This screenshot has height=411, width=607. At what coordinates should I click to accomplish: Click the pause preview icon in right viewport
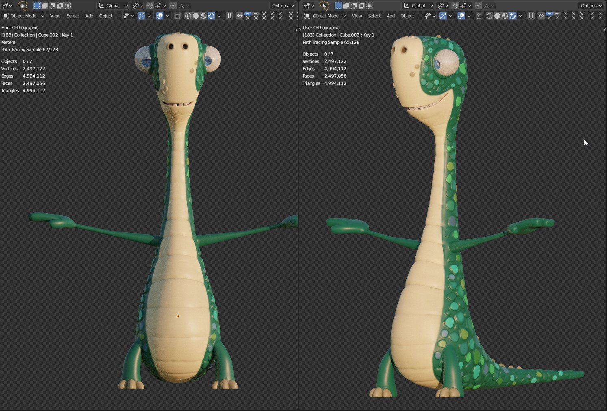point(531,16)
